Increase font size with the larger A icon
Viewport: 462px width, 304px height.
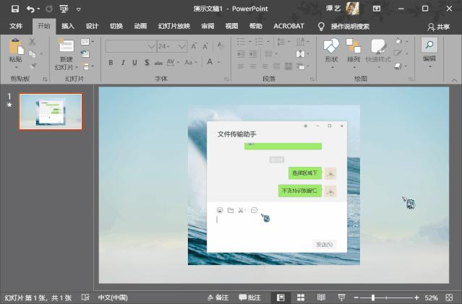(x=194, y=46)
